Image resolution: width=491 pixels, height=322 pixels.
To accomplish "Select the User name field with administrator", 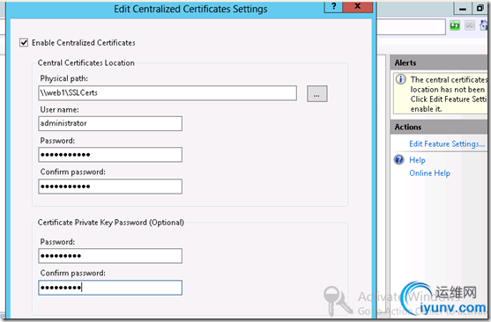I will (110, 123).
